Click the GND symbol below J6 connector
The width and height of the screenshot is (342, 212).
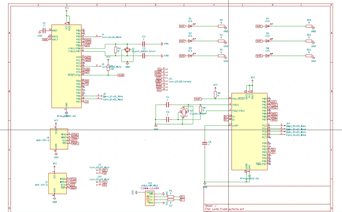point(56,155)
